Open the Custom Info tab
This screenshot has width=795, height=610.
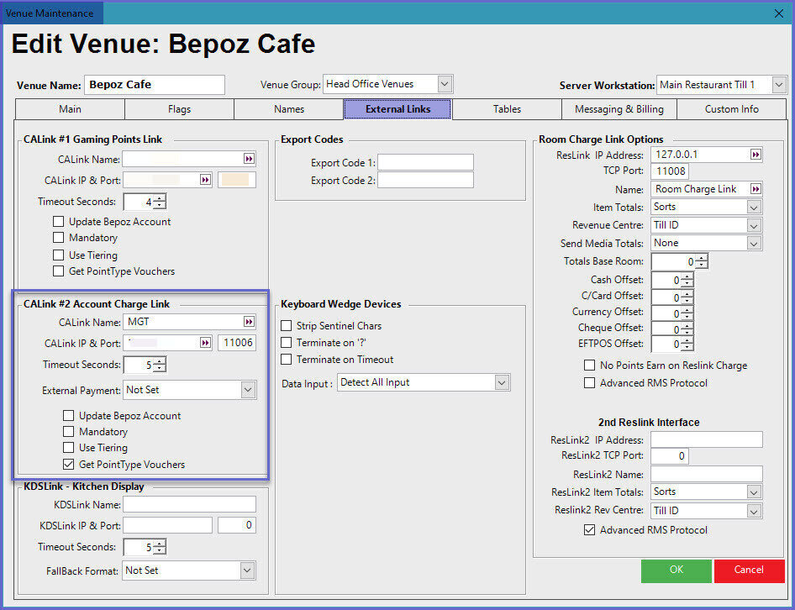coord(732,109)
